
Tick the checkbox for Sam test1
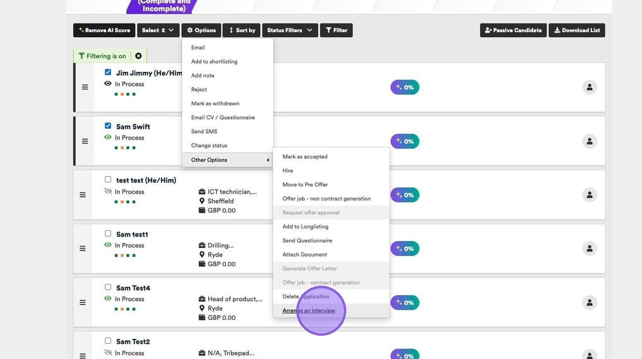coord(108,233)
